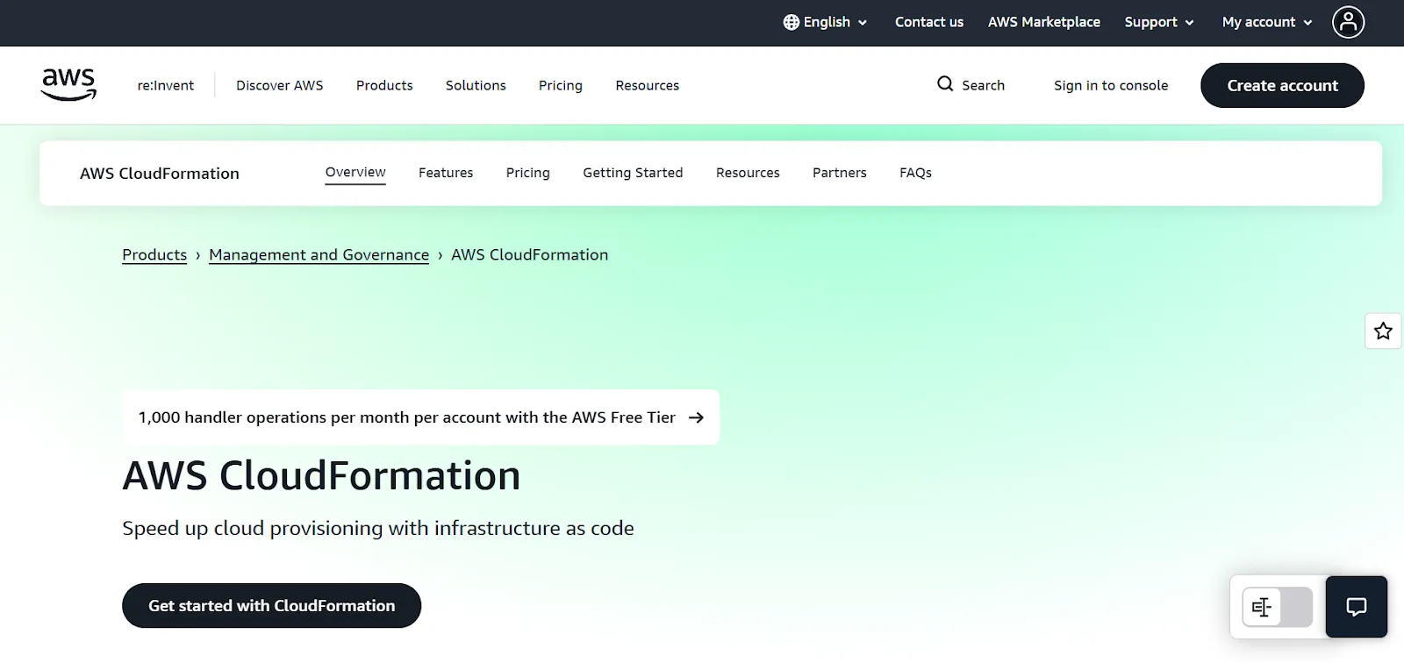Click the globe language icon
1404x663 pixels.
point(791,22)
